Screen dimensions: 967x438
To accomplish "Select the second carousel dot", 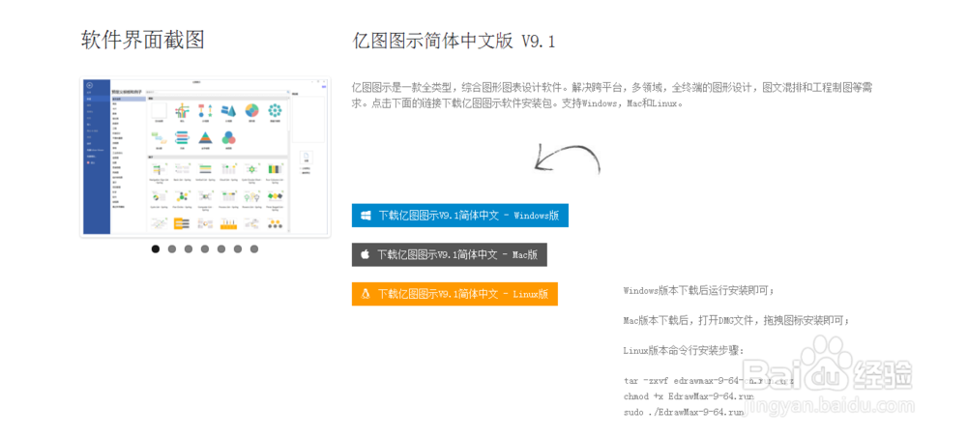I will pos(172,248).
